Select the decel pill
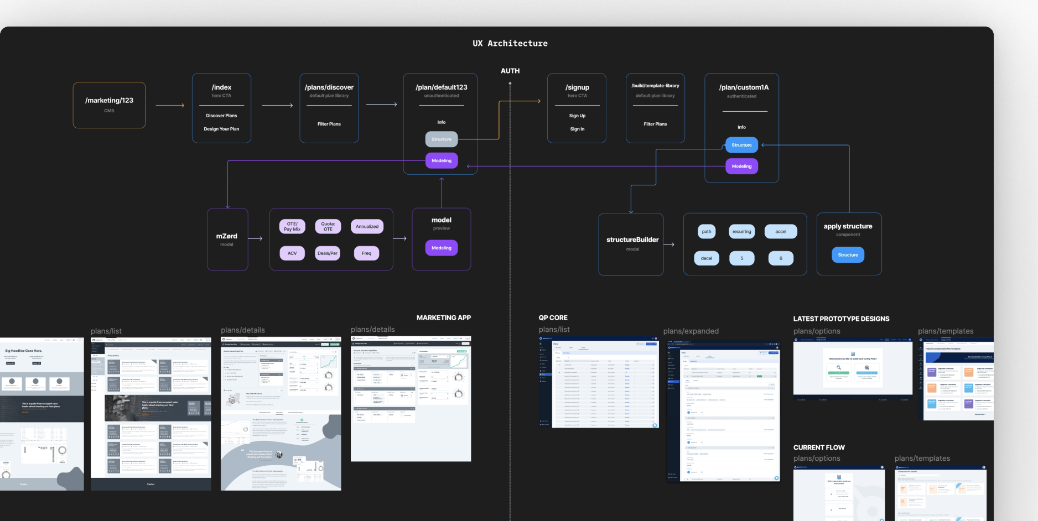Viewport: 1038px width, 521px height. point(707,258)
